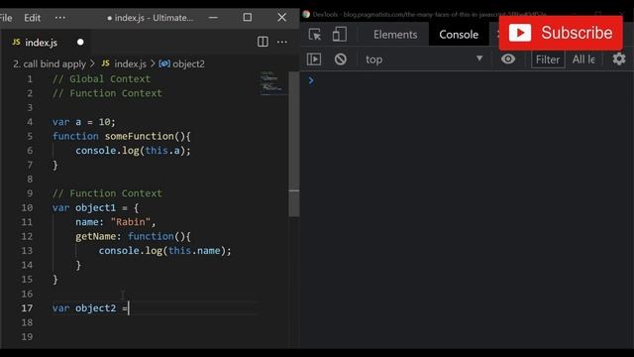Click 'var object1 = {' on line 10

point(95,208)
